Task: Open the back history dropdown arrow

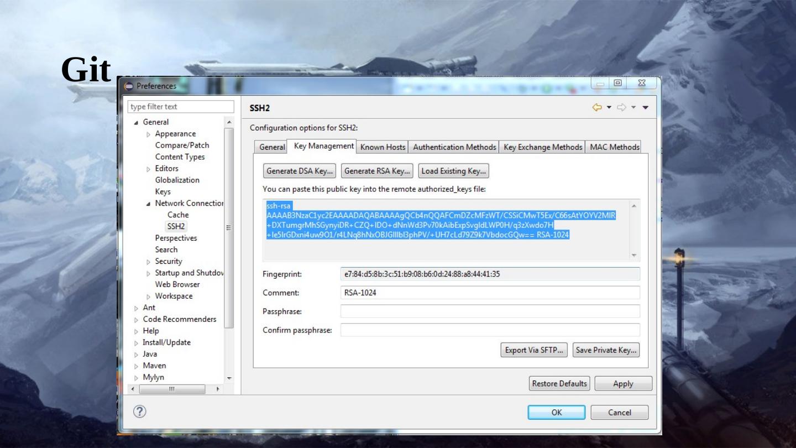Action: click(609, 107)
